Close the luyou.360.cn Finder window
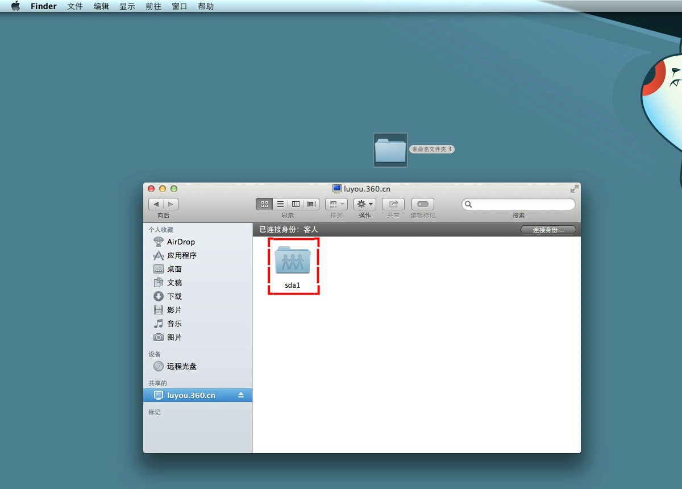682x489 pixels. pyautogui.click(x=151, y=189)
